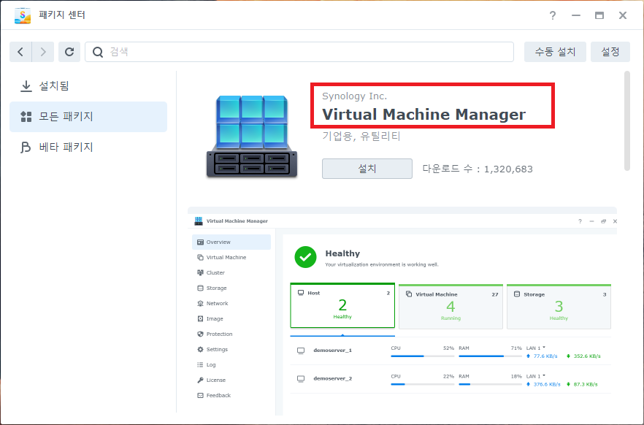Click the 설치됨 download icon
644x425 pixels.
[x=26, y=86]
